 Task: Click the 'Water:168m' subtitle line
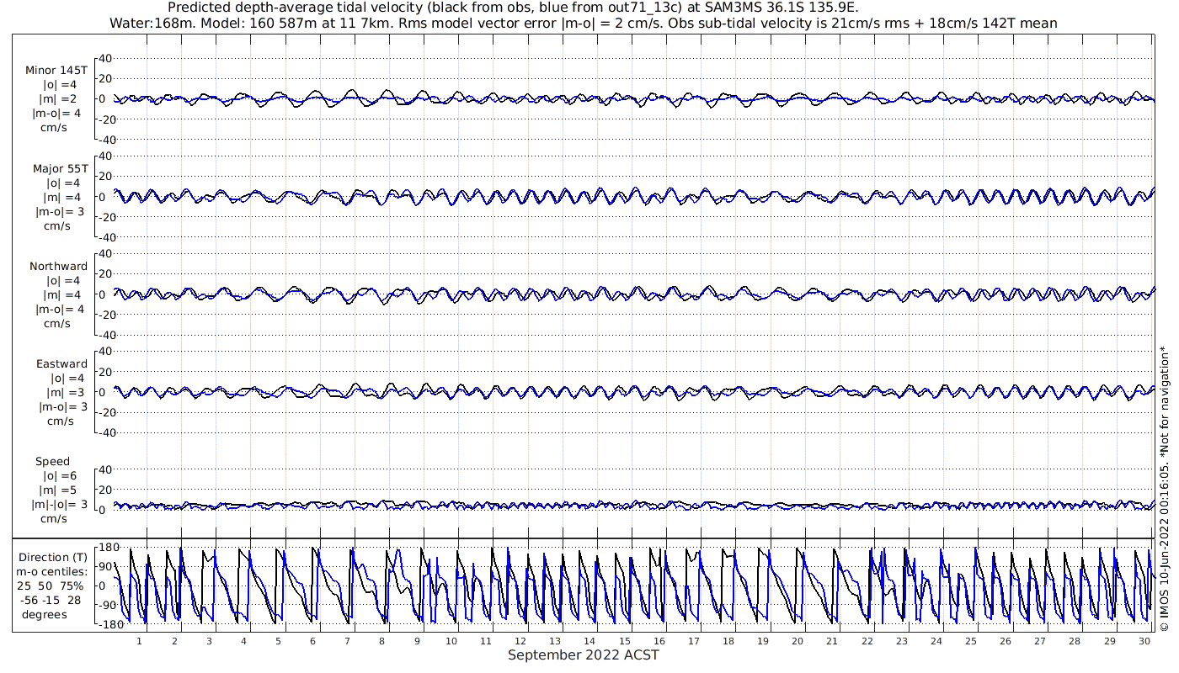(x=584, y=23)
